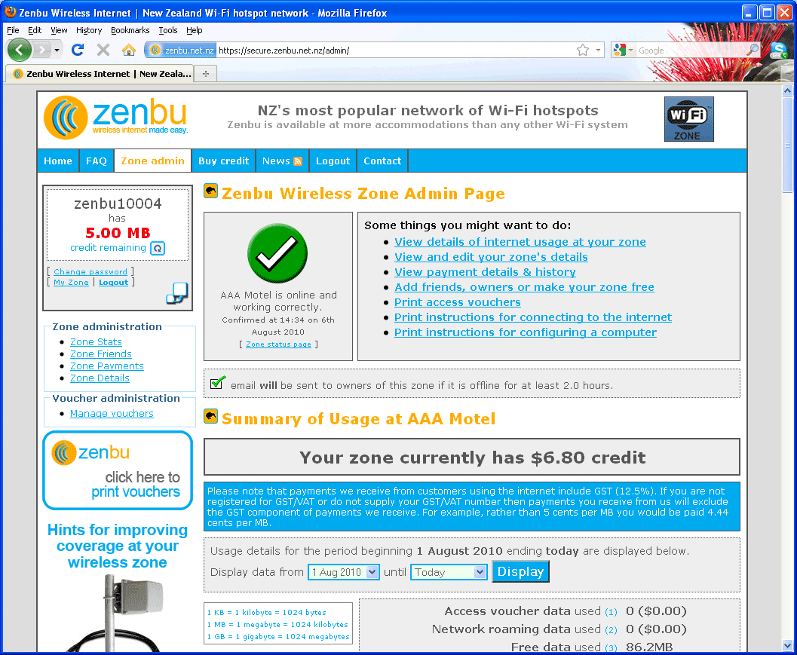Click the Skype toolbar icon
Image resolution: width=797 pixels, height=655 pixels.
click(777, 50)
